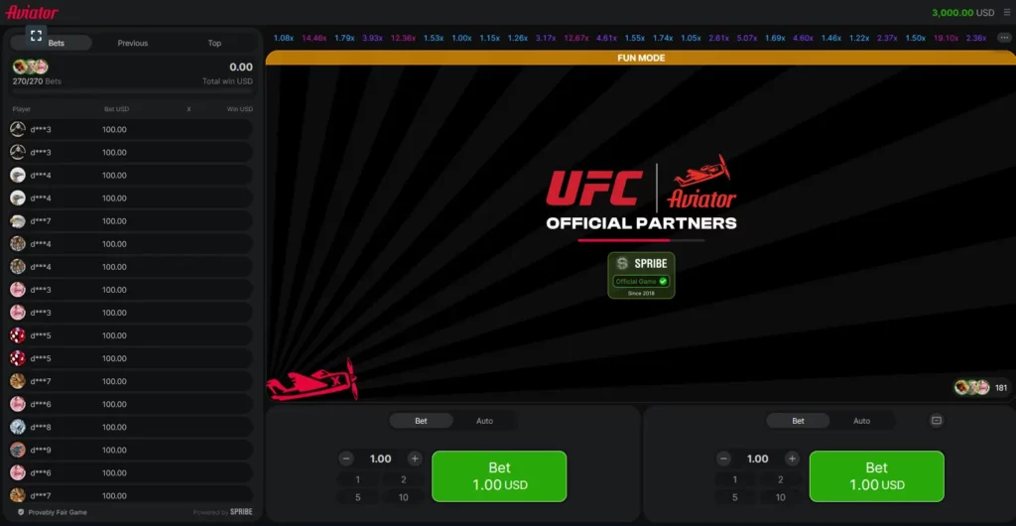Switch left panel to Auto mode
Image resolution: width=1016 pixels, height=526 pixels.
tap(484, 421)
